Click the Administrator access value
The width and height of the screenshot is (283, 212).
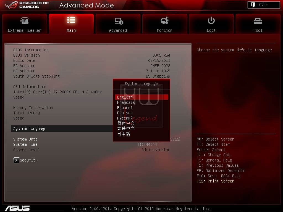pos(156,150)
